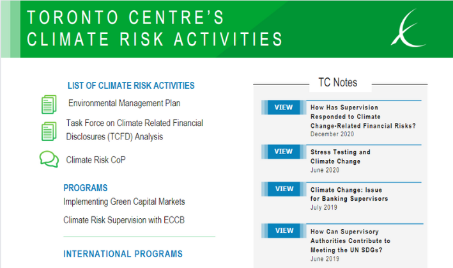
Task: View the December 2020 supervision response note
Action: tap(284, 107)
